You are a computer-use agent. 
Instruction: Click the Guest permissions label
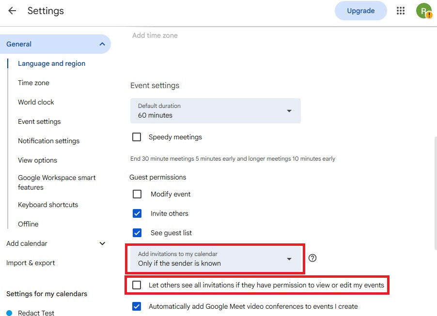158,177
